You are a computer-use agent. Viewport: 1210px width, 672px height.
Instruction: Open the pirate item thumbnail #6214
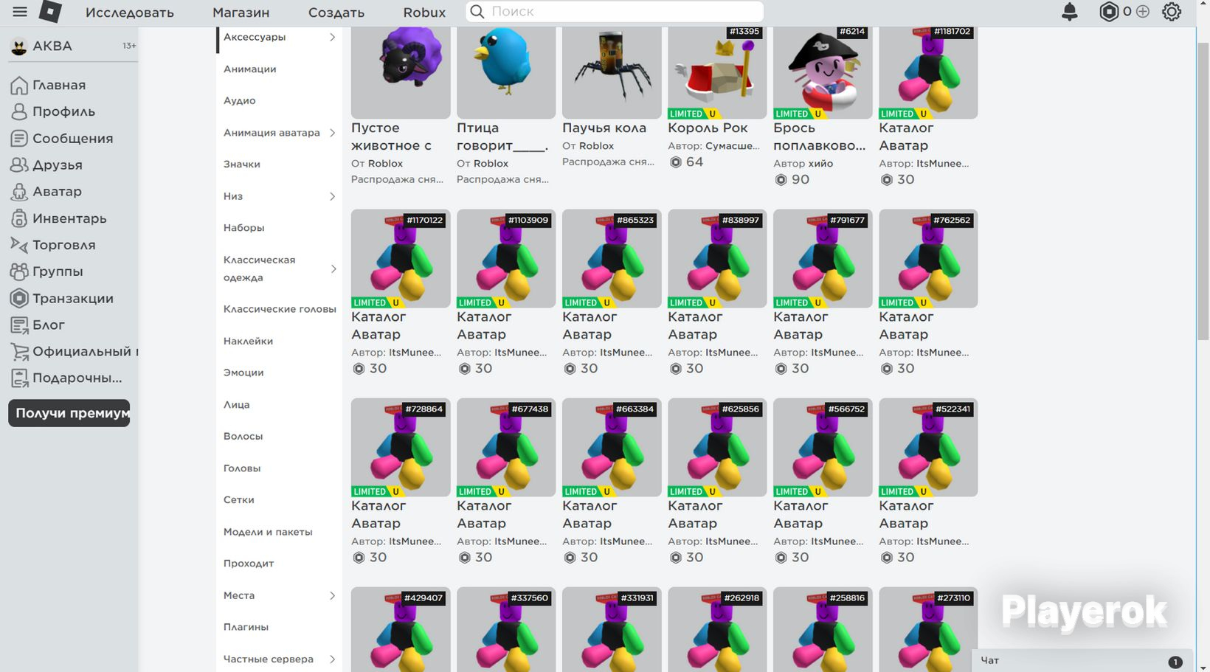click(823, 72)
